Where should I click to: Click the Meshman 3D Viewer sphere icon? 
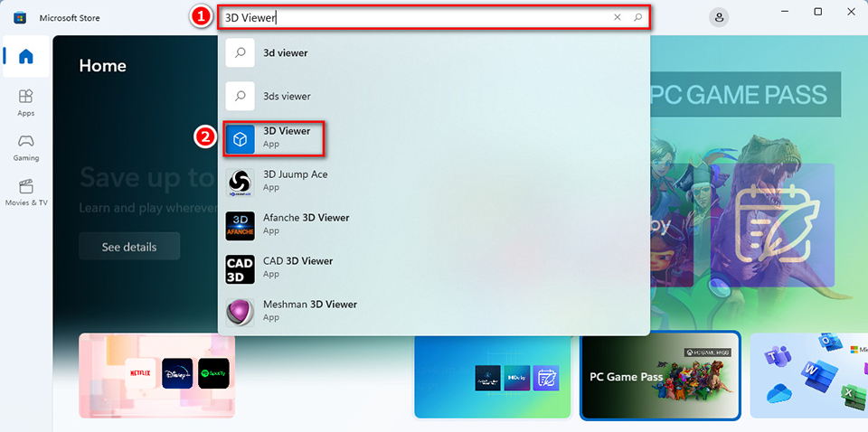(240, 313)
